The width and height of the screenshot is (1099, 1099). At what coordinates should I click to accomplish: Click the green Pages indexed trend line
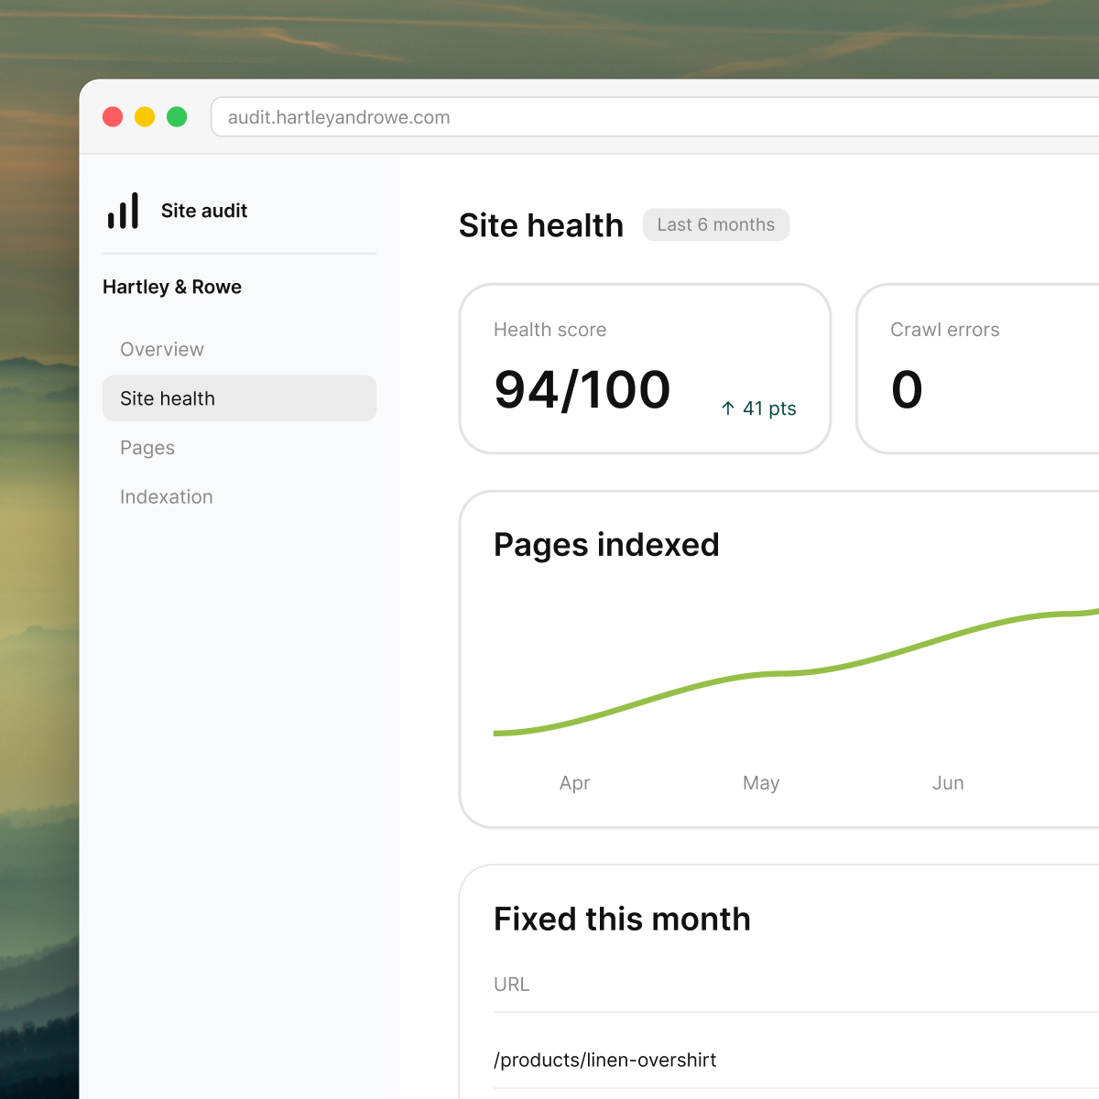[x=796, y=673]
